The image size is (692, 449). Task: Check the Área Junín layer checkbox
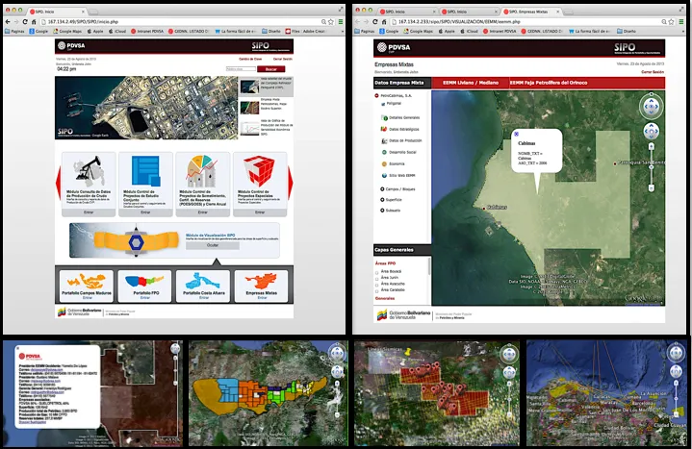377,278
